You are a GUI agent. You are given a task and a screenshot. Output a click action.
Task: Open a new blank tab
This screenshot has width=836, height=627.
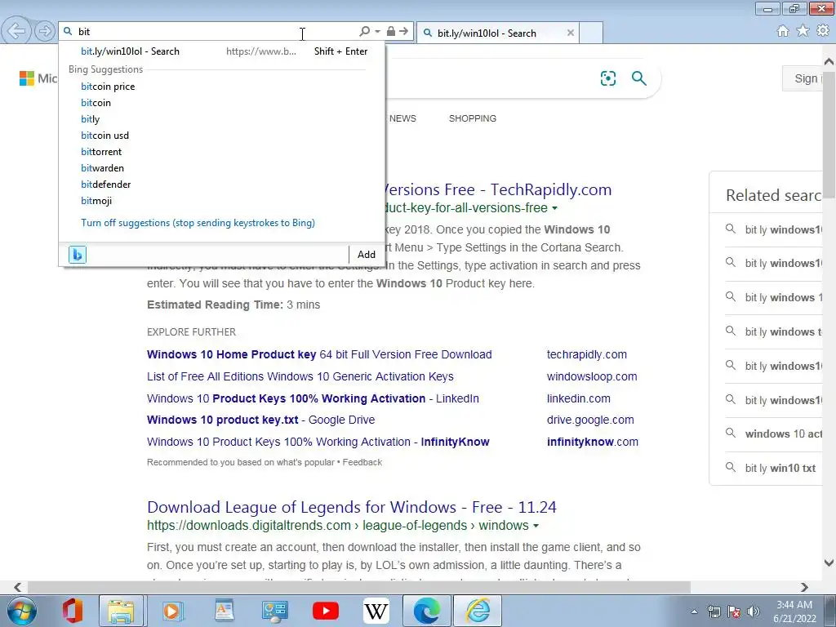(x=591, y=33)
